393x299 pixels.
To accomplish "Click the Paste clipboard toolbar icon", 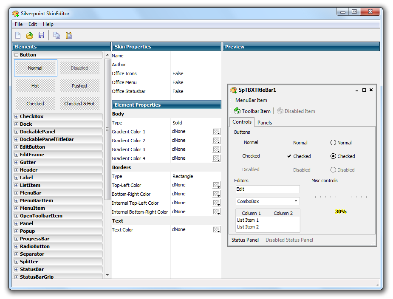I will coord(69,35).
